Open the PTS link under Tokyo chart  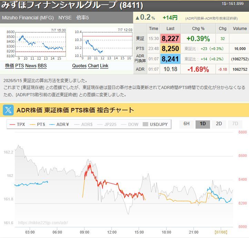click(20, 66)
